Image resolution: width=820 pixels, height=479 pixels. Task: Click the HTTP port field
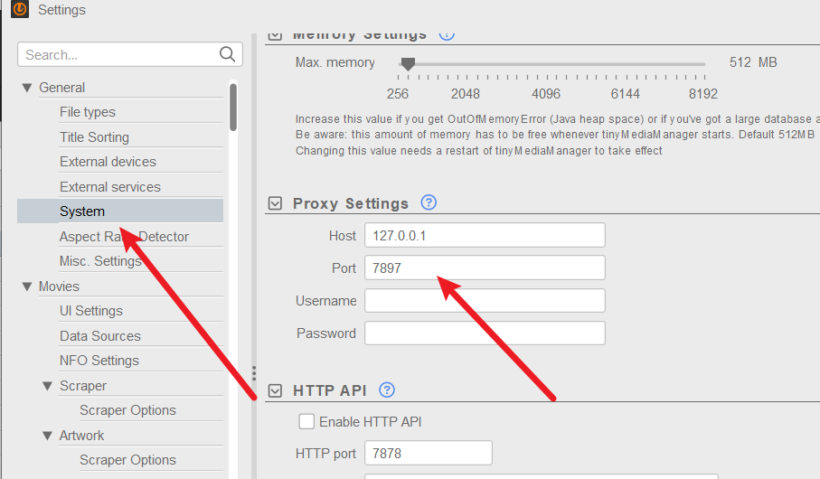[429, 453]
